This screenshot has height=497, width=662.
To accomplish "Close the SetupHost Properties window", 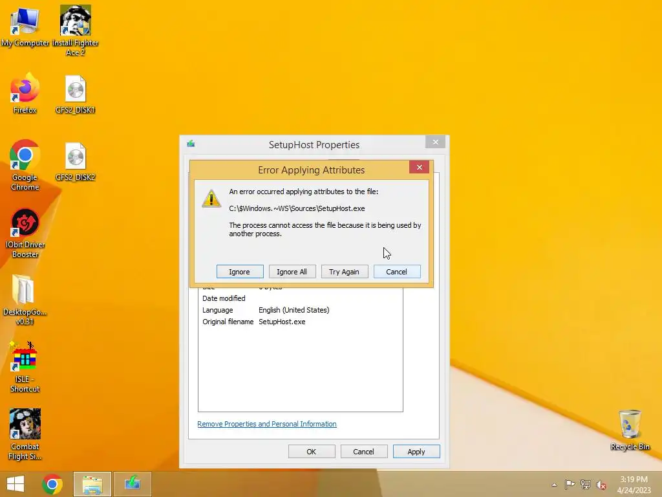I will coord(435,142).
